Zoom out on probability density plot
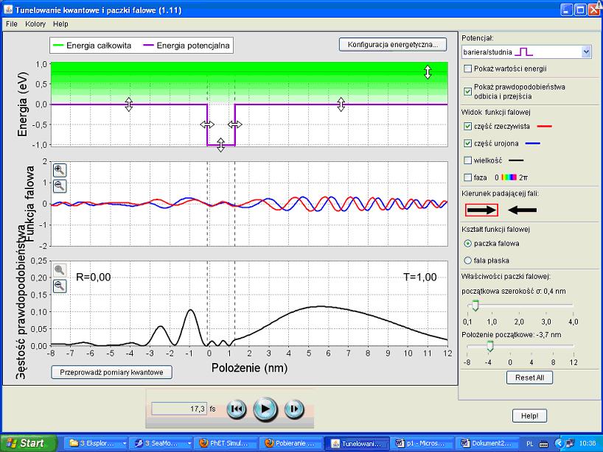The width and height of the screenshot is (603, 452). 60,286
